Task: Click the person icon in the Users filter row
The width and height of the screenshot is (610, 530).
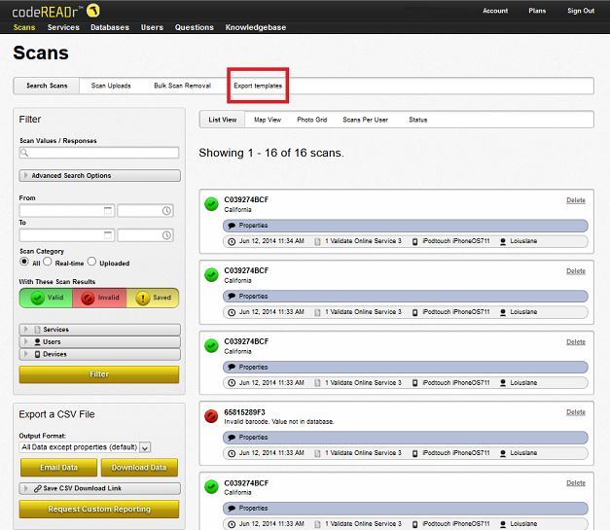Action: point(37,341)
